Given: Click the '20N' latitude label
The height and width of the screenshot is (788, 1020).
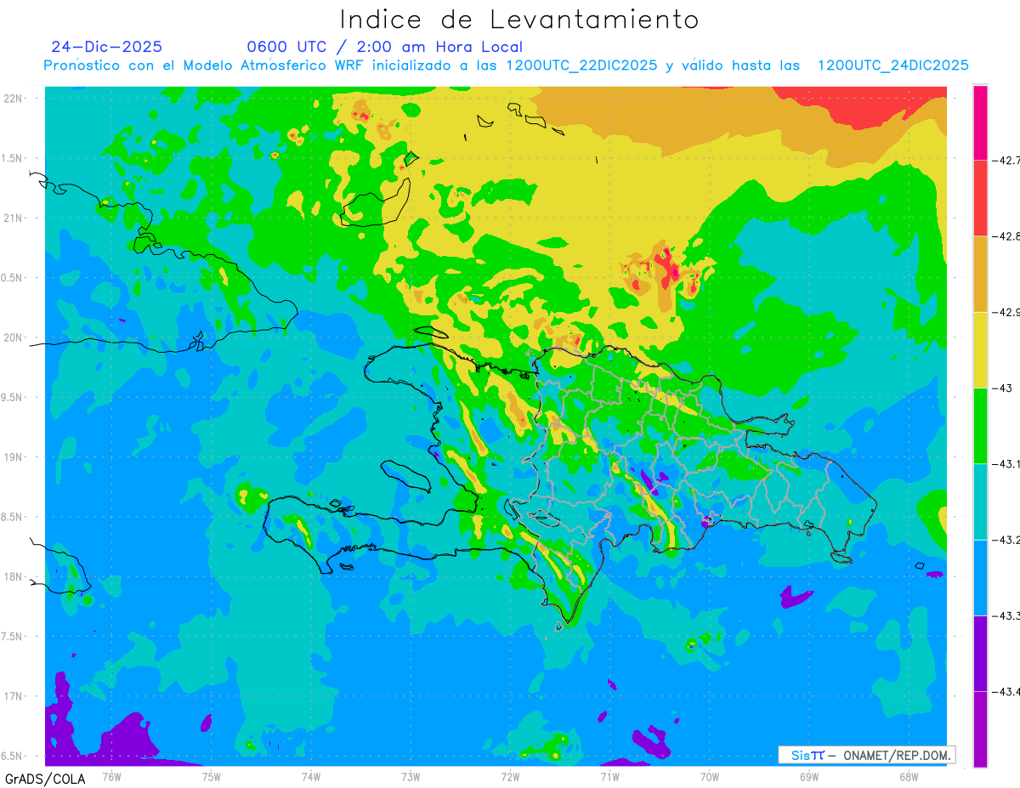Looking at the screenshot, I should coord(14,337).
